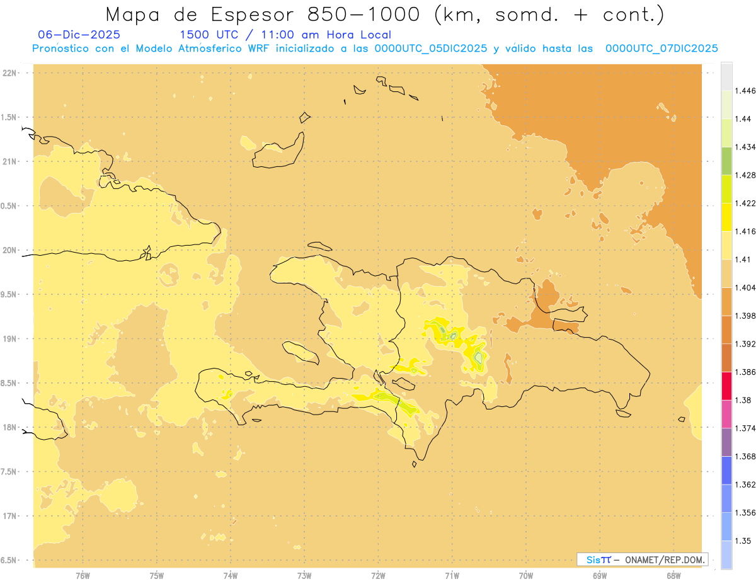Click the legend value 1.434
756x584 pixels.
point(745,147)
